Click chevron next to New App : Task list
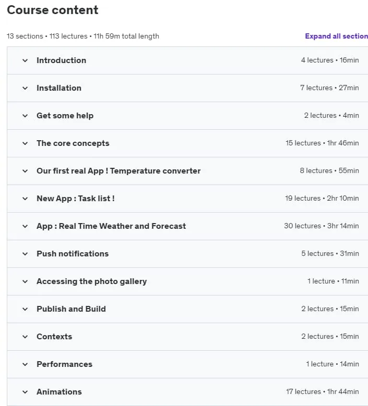 (25, 199)
